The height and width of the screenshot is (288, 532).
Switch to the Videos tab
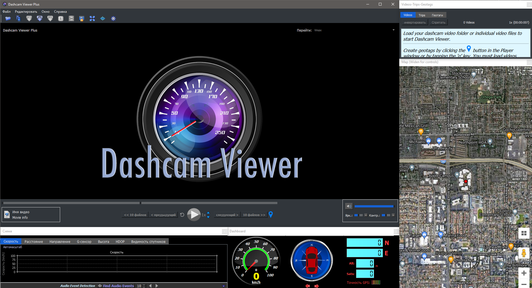[408, 15]
